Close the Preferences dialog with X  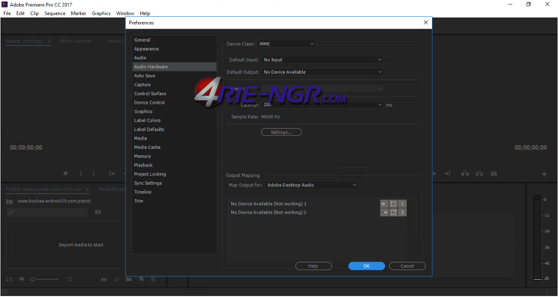point(426,22)
